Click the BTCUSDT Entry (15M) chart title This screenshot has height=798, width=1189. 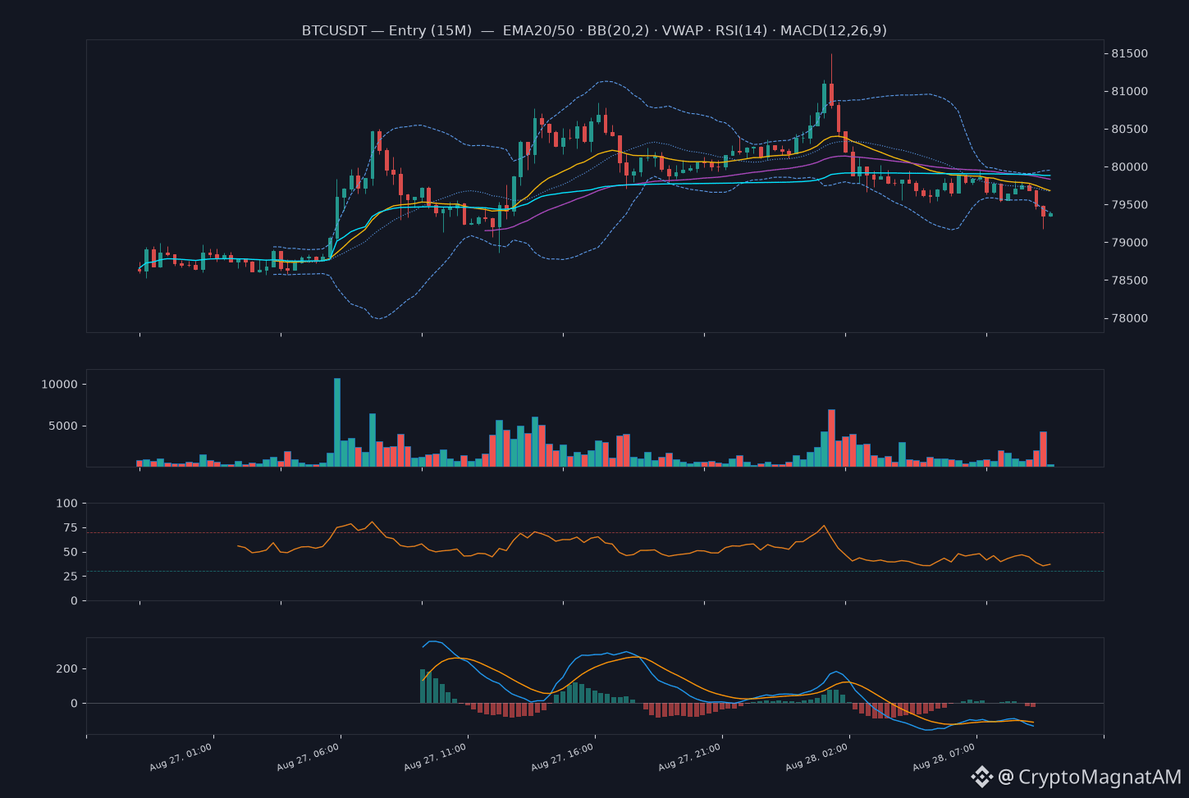[594, 30]
